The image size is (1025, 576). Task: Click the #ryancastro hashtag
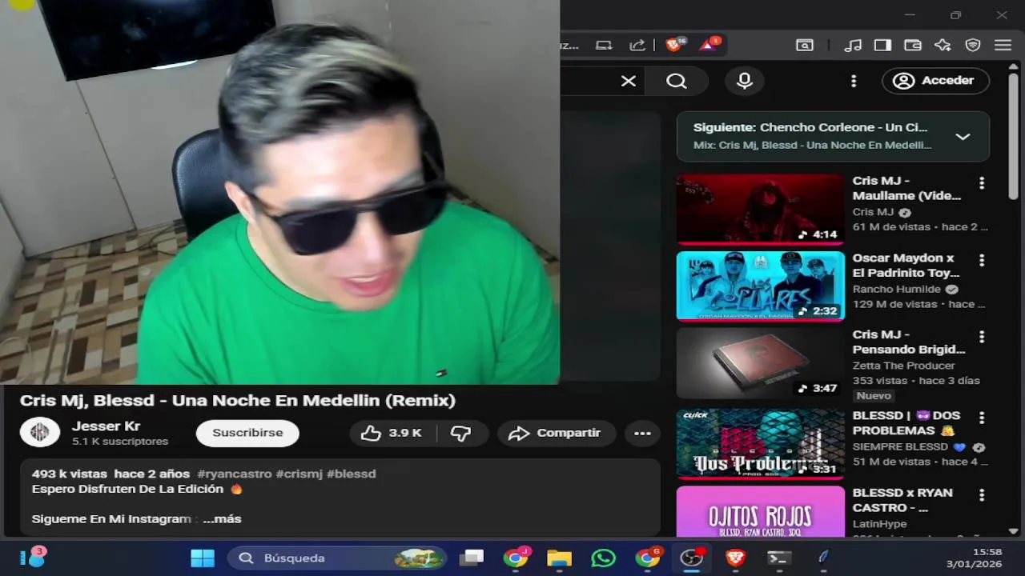click(235, 474)
